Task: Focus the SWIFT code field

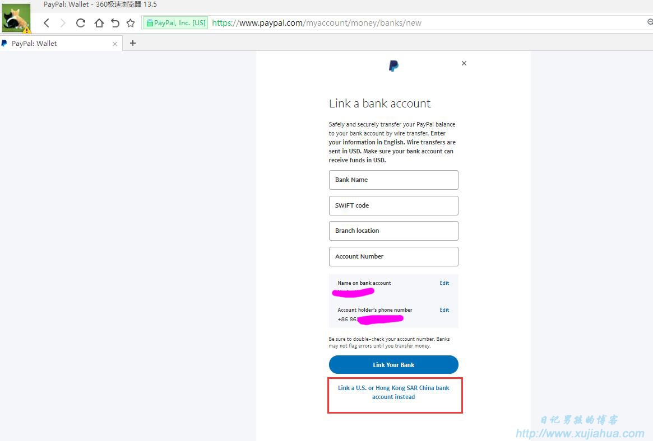Action: (x=393, y=205)
